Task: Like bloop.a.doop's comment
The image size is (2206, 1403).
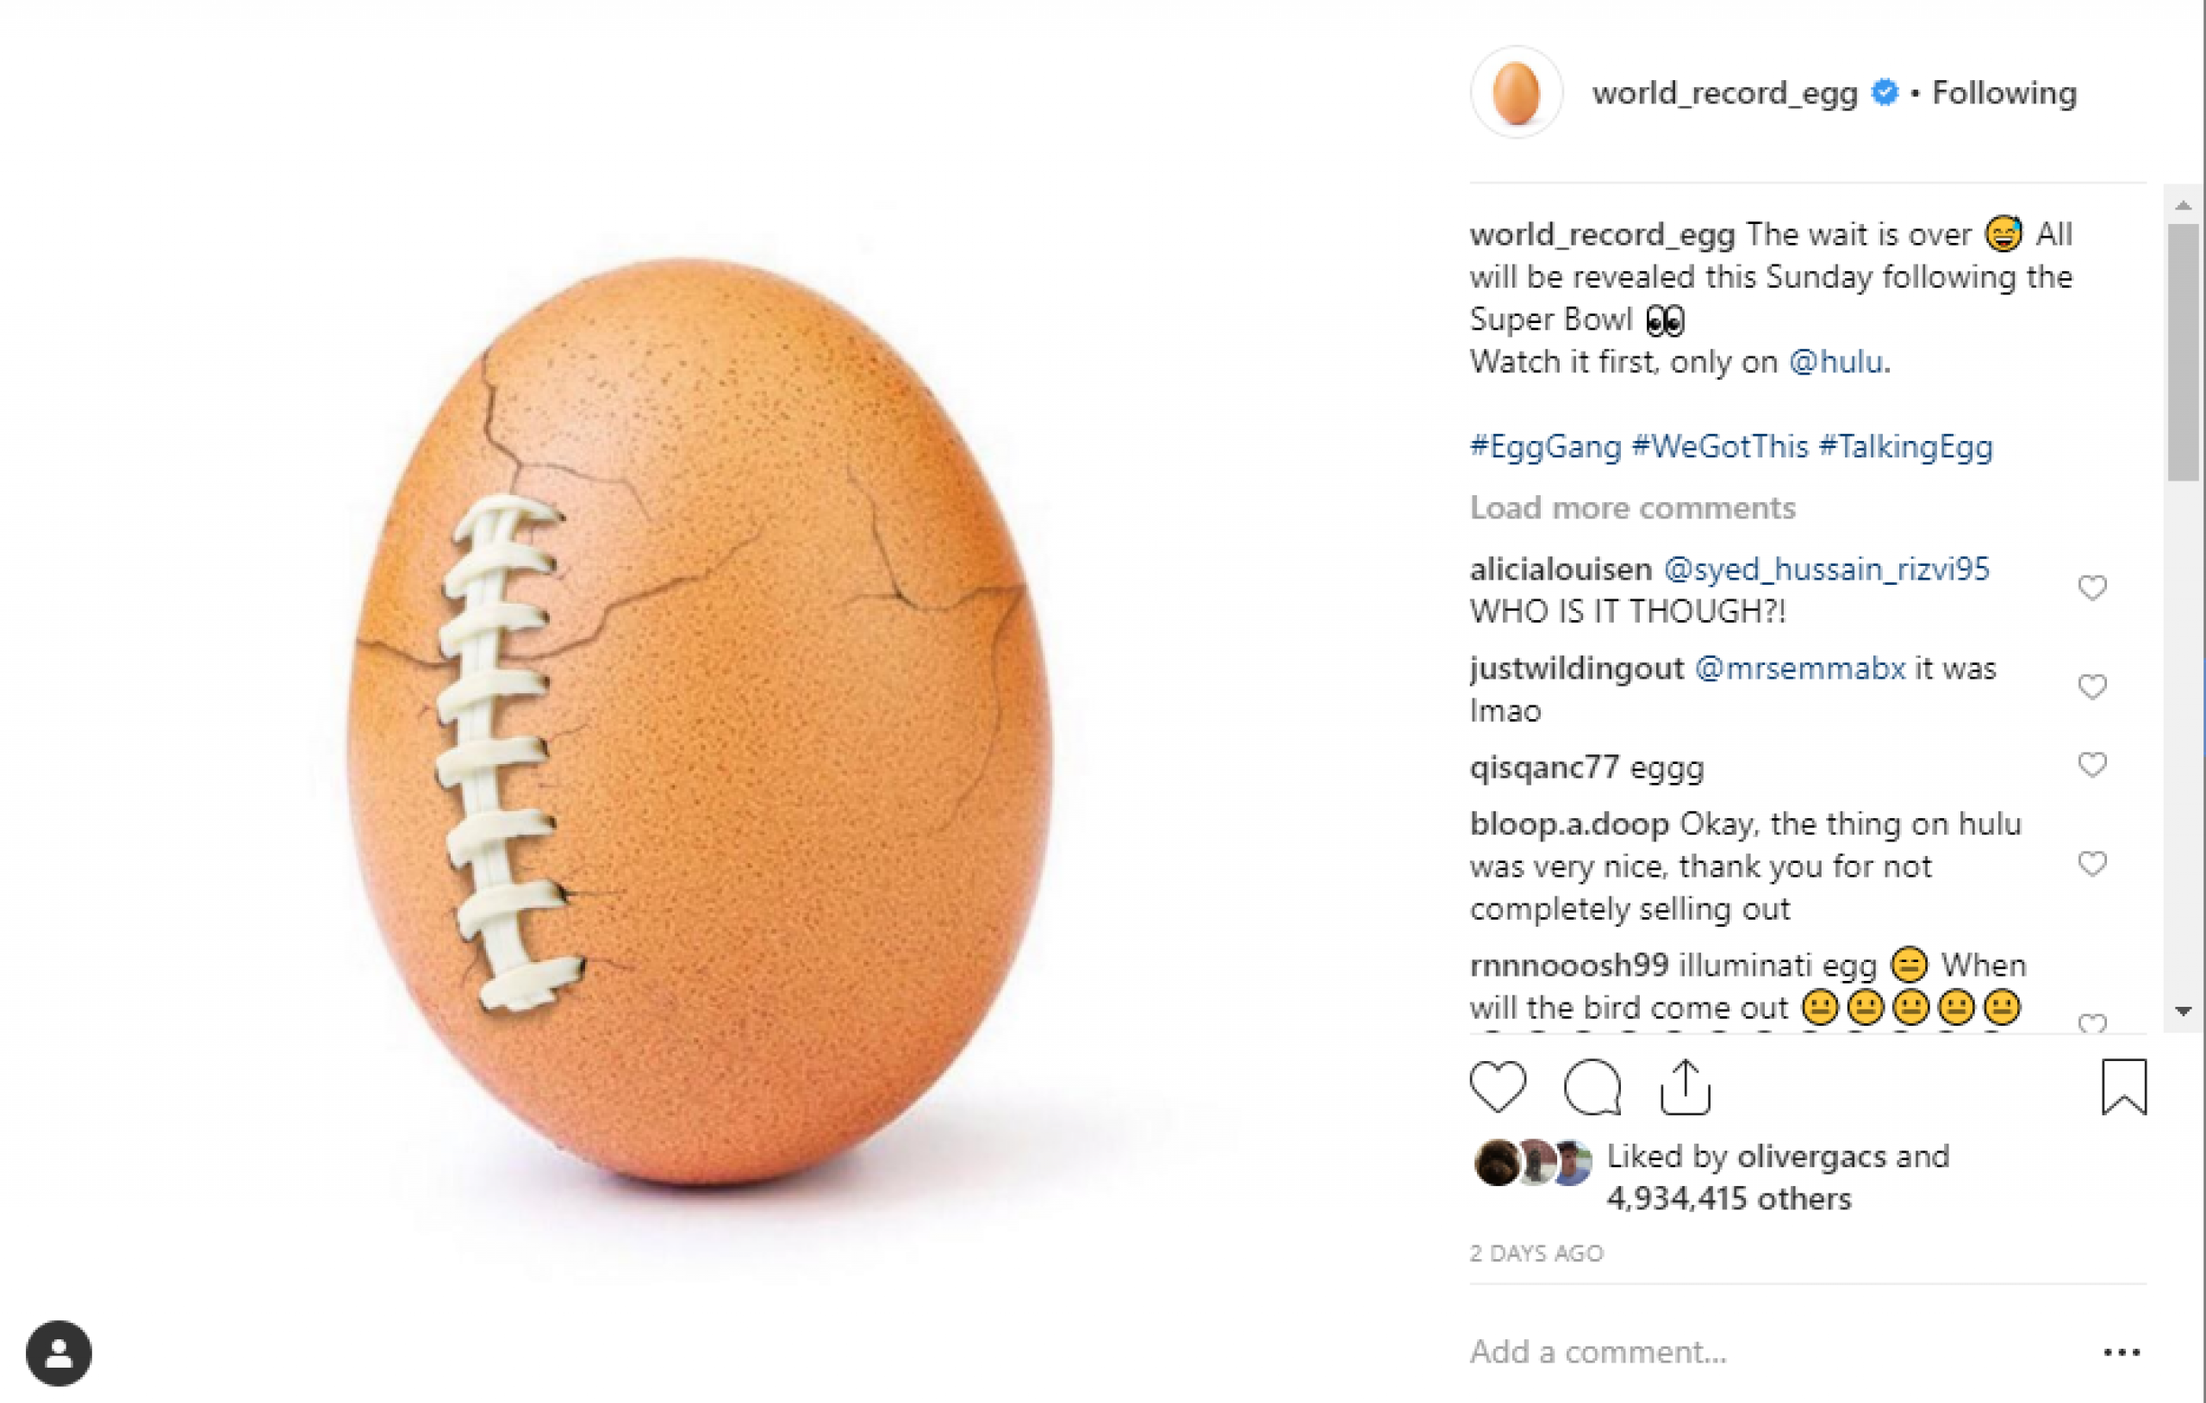Action: click(2092, 864)
